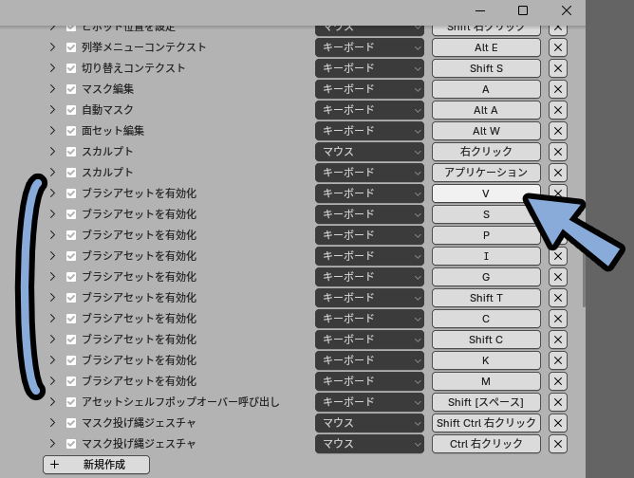634x478 pixels.
Task: Click the Shift C key binding field
Action: [486, 340]
